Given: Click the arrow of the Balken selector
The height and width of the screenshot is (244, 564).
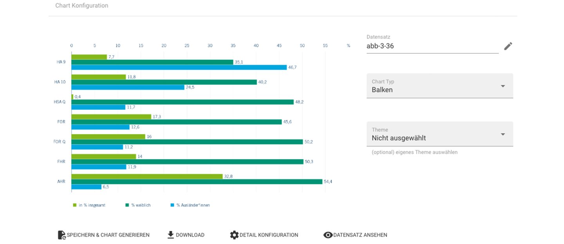Looking at the screenshot, I should click(503, 86).
